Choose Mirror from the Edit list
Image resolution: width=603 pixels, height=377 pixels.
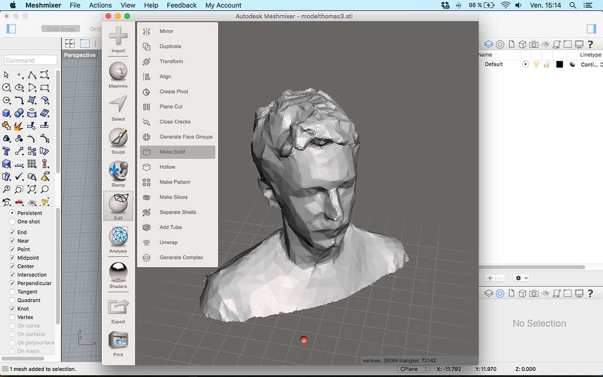pos(177,31)
